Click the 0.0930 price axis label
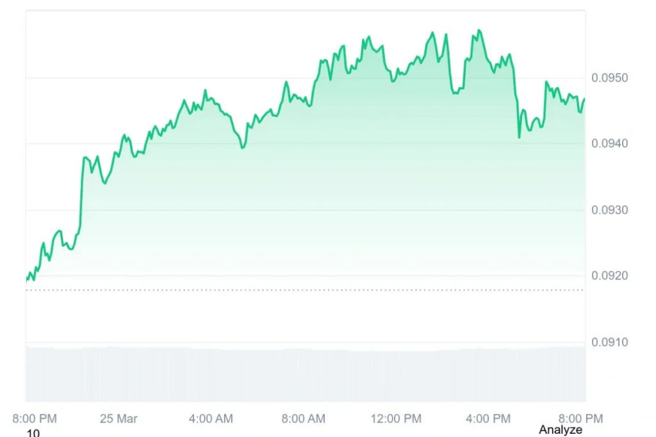 coord(610,210)
